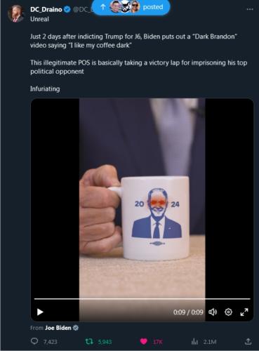Screen dimensions: 259x351
Task: Open DC_Draino's profile avatar
Action: 16,13
